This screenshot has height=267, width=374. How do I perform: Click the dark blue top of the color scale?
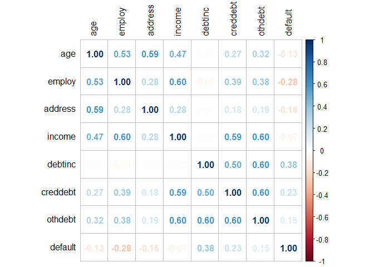coord(311,43)
